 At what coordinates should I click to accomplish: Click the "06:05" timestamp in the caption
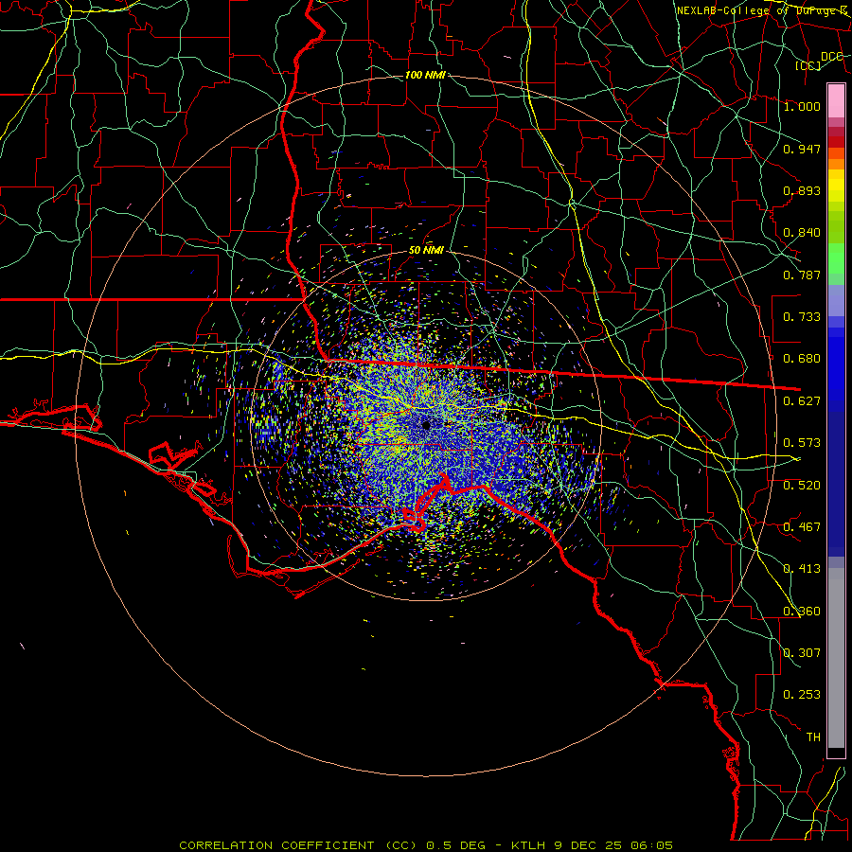651,845
